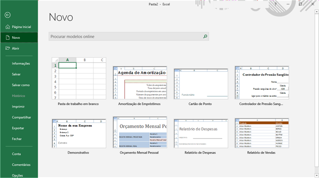
Task: Open Opções at the sidebar bottom
Action: tap(17, 175)
